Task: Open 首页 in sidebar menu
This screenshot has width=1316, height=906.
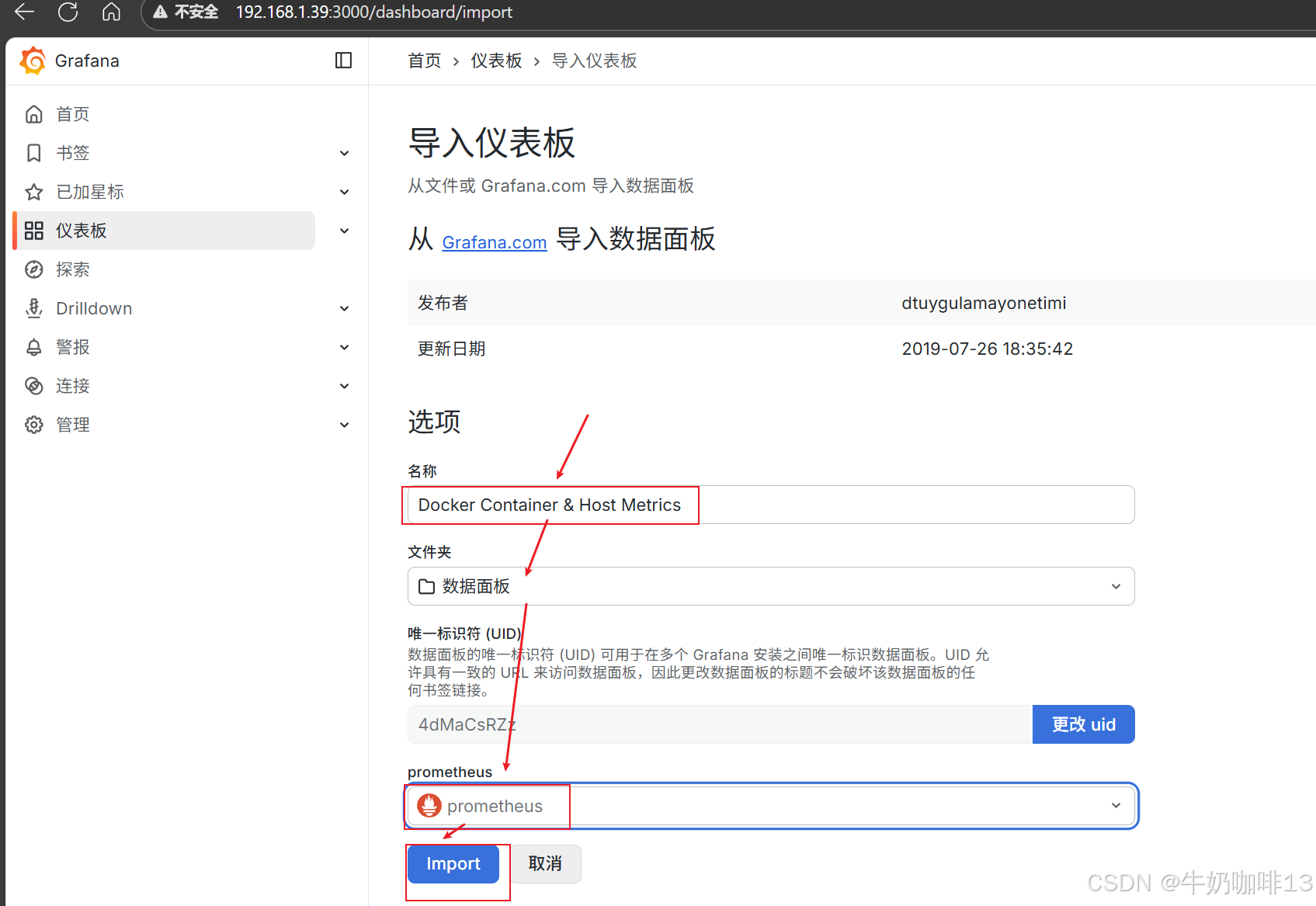Action: [x=73, y=114]
